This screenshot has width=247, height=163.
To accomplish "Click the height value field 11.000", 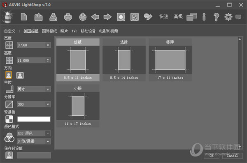I will [x=31, y=60].
